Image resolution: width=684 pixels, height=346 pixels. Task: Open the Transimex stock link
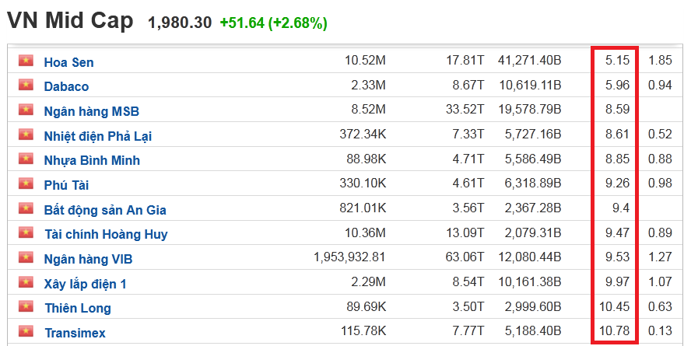point(75,333)
